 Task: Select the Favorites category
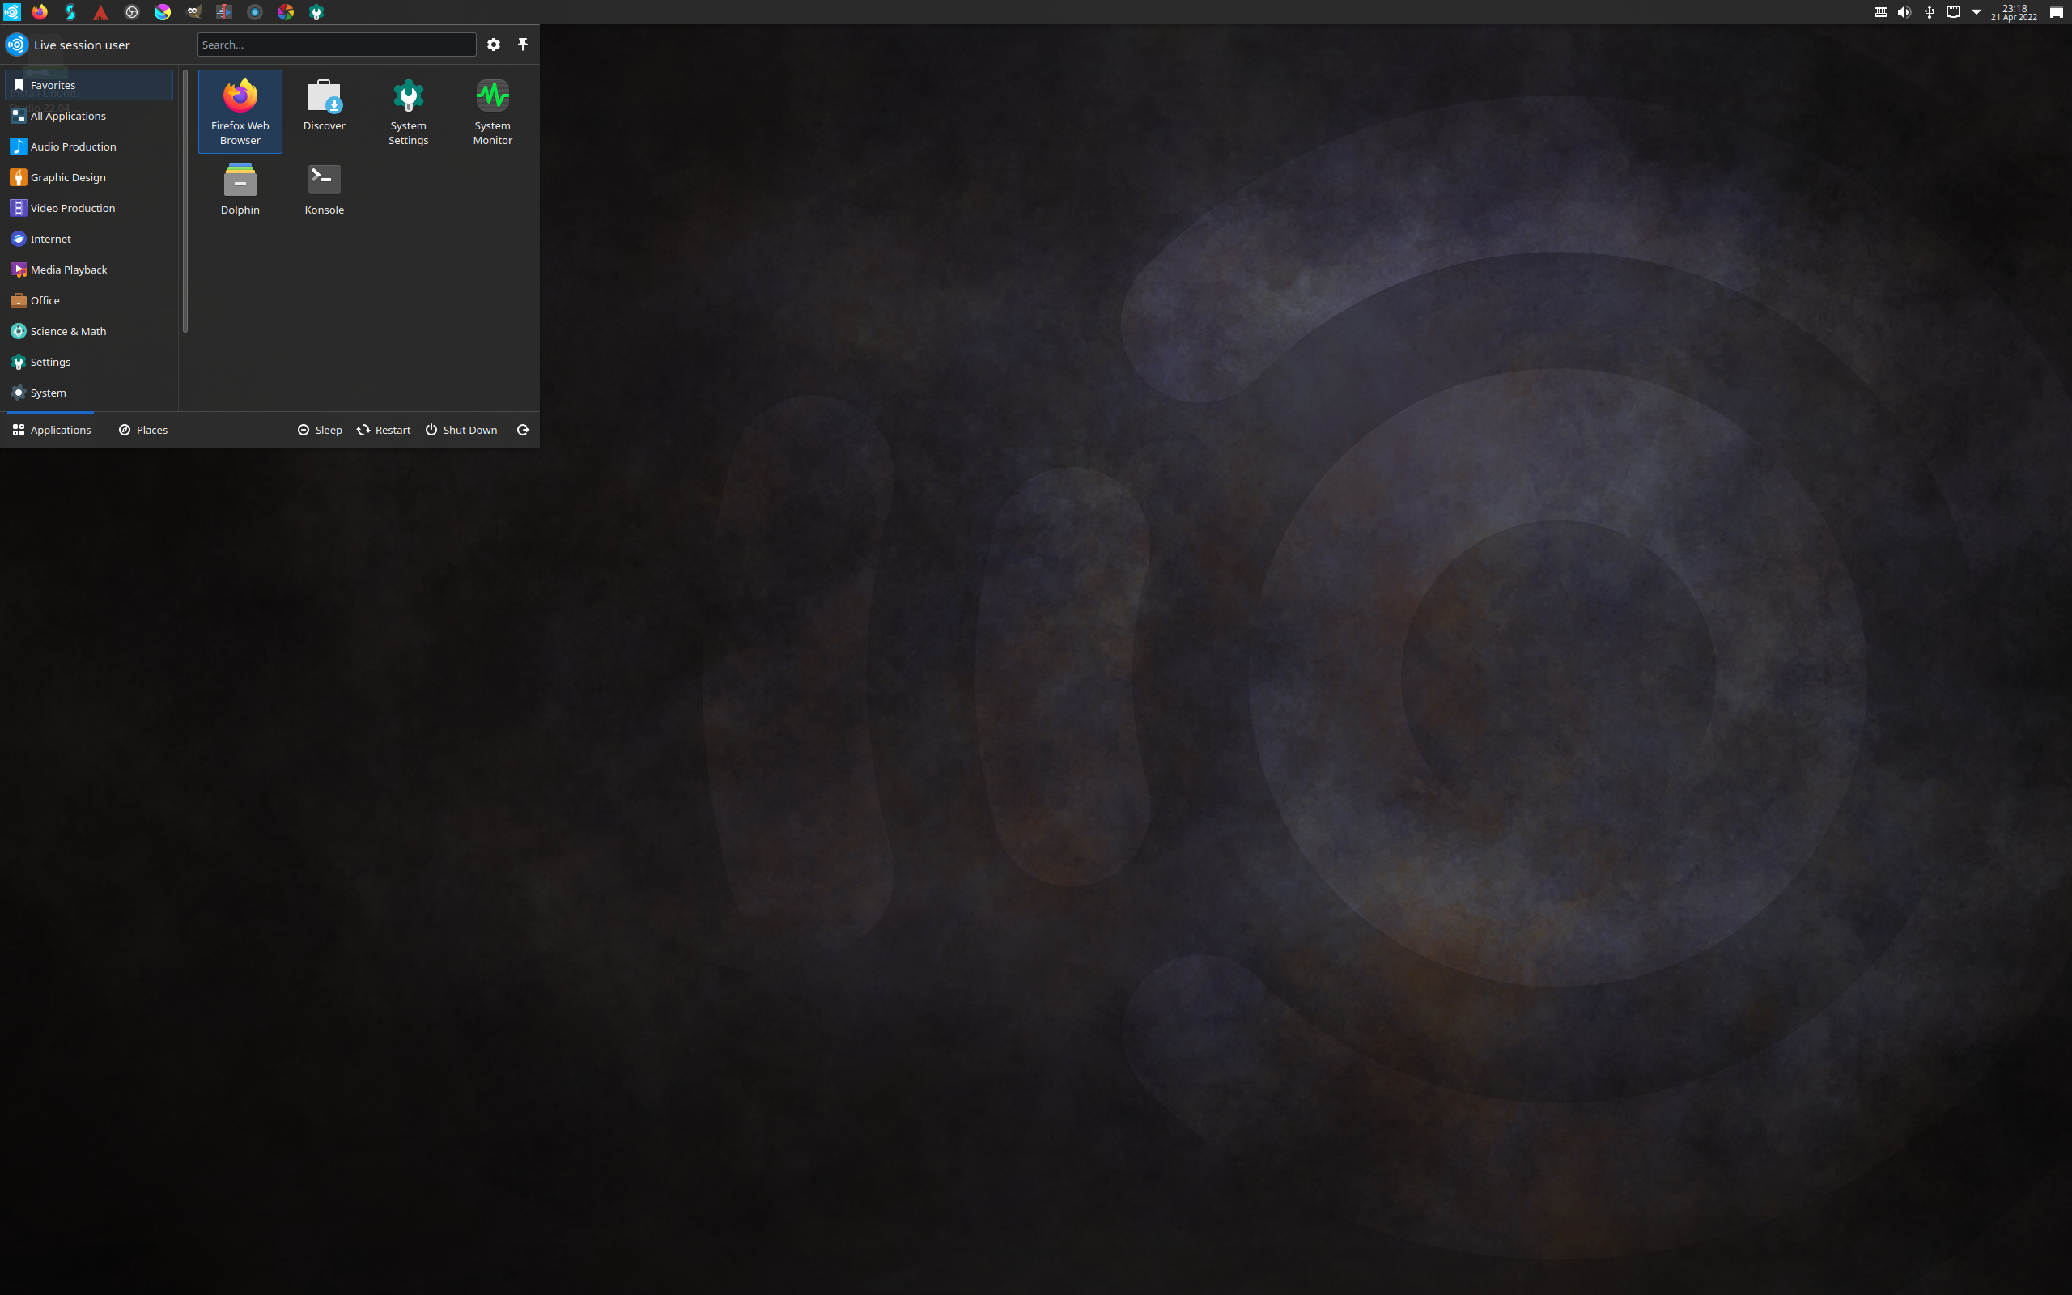point(89,85)
